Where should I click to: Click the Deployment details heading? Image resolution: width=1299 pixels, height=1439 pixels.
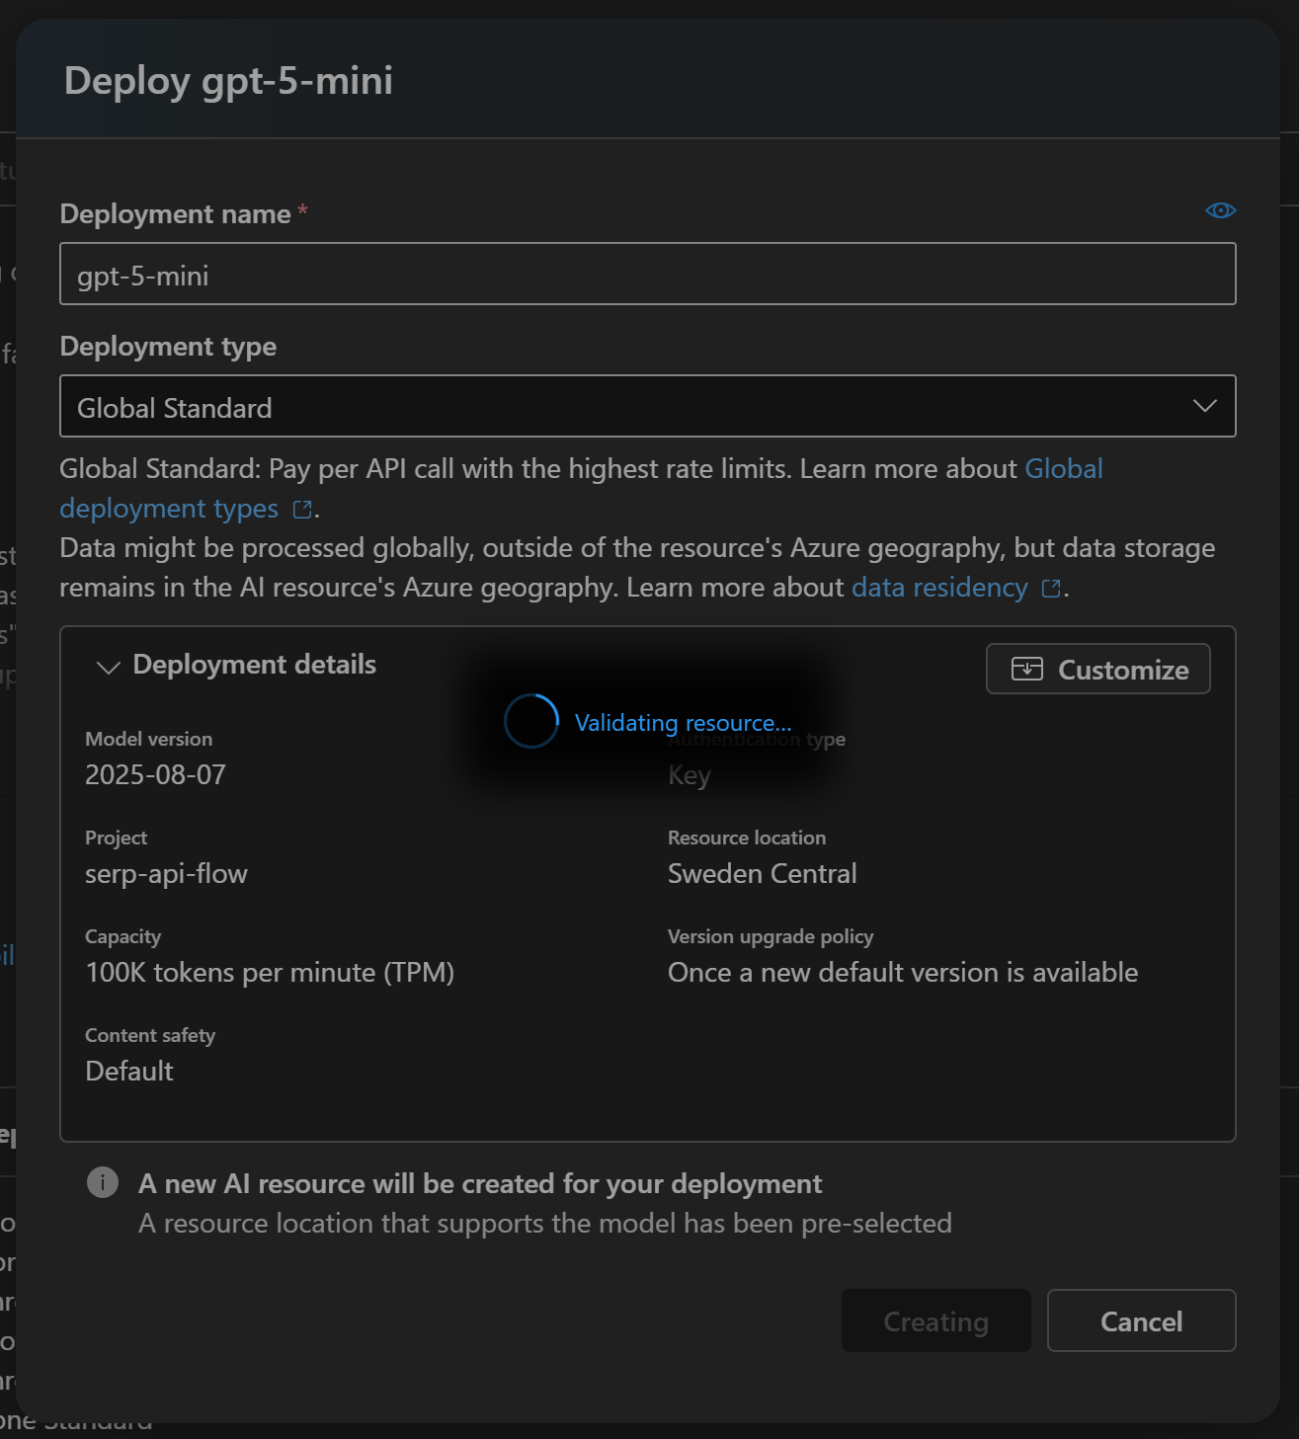pyautogui.click(x=254, y=665)
